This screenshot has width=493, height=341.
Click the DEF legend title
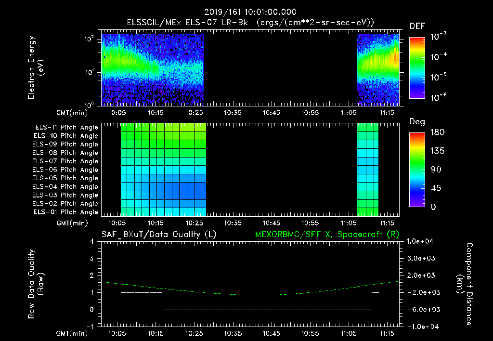417,26
